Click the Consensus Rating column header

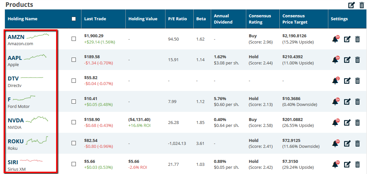point(260,19)
